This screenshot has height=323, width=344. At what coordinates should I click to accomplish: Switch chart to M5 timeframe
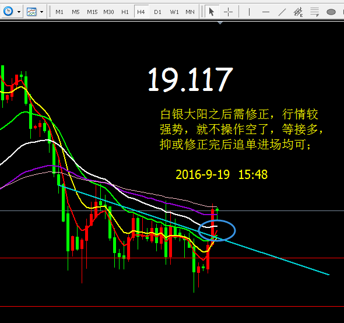76,12
